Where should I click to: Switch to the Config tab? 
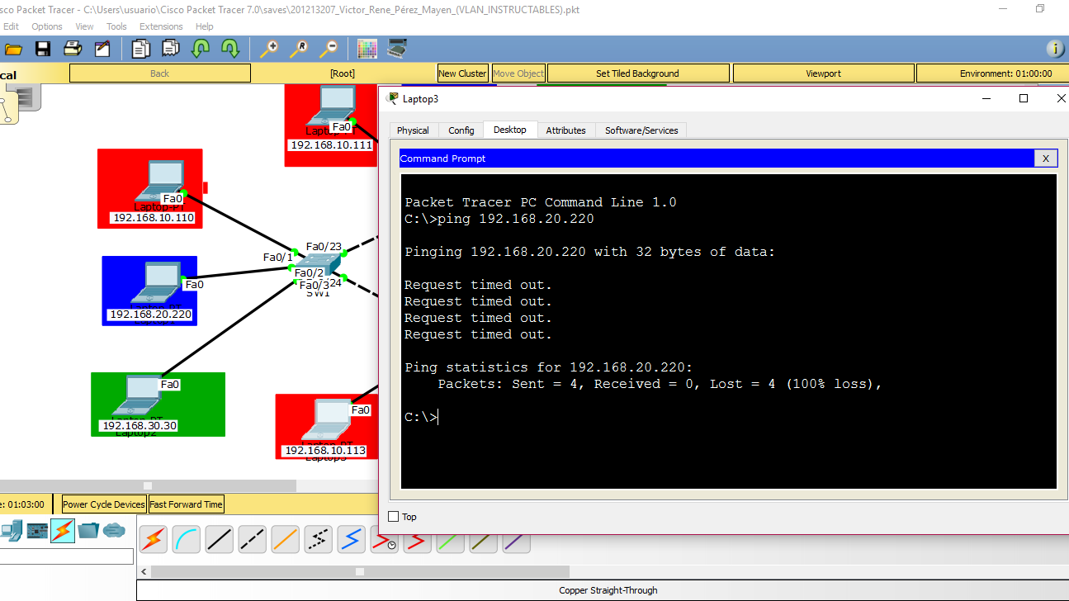coord(461,130)
